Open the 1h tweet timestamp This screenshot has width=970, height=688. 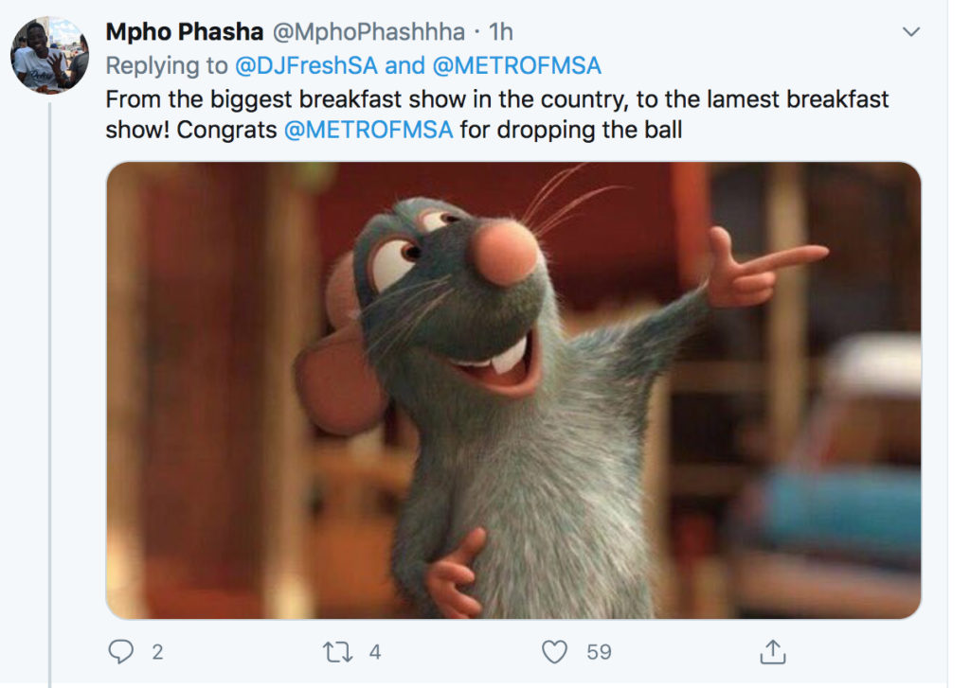point(500,31)
